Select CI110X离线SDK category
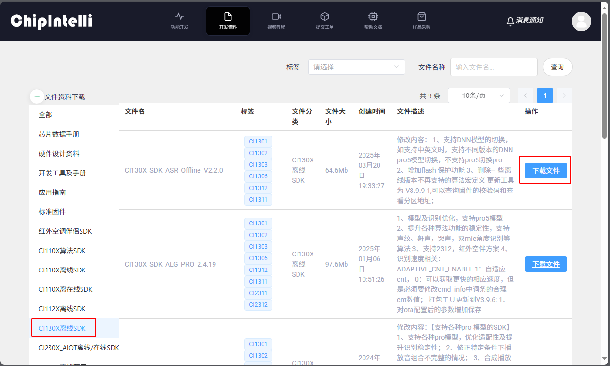The width and height of the screenshot is (610, 366). (x=74, y=270)
